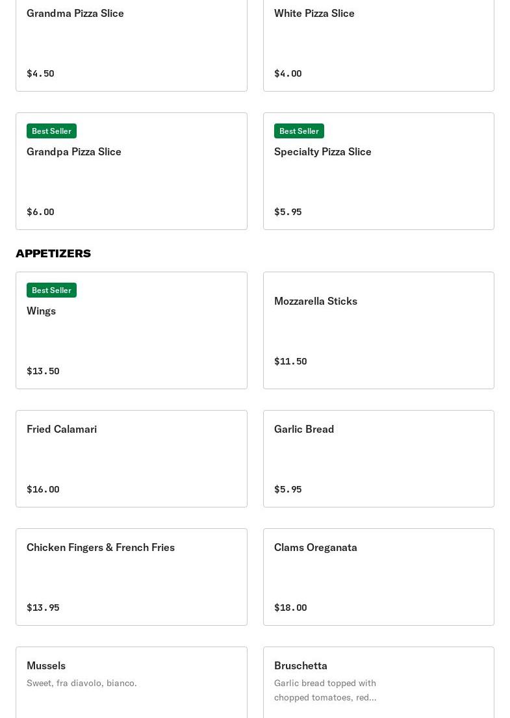Select the Bruschetta appetizer

click(x=379, y=682)
